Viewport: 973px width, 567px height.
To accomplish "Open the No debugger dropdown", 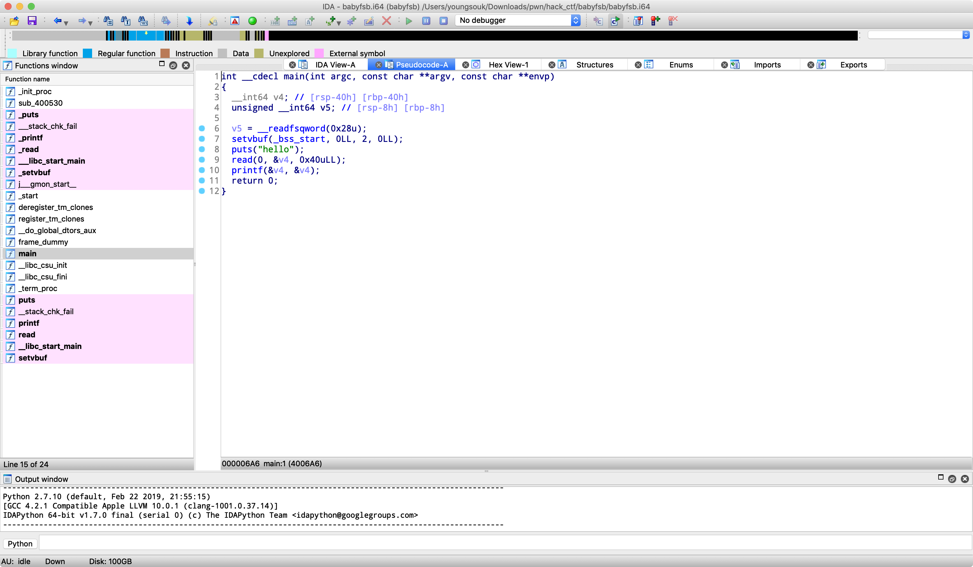I will click(517, 21).
